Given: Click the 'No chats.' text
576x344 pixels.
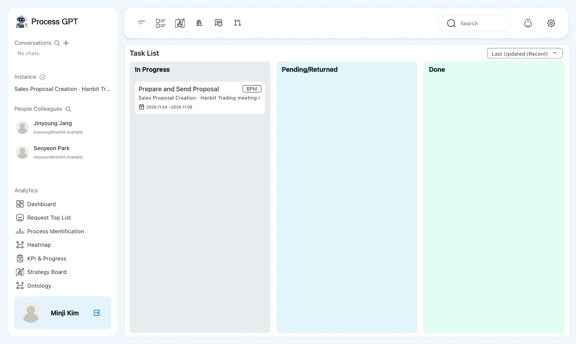Looking at the screenshot, I should [x=29, y=53].
